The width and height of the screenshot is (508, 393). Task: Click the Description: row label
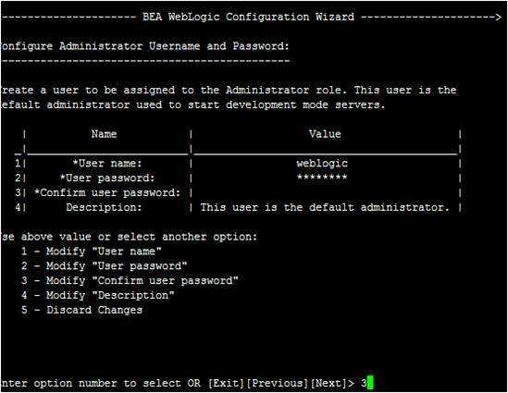coord(104,207)
